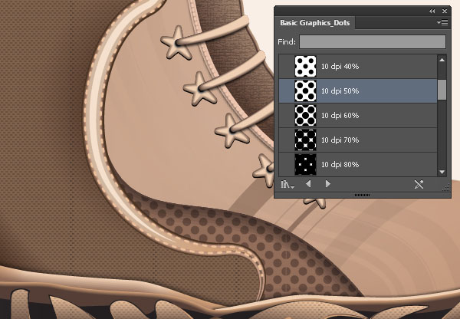The height and width of the screenshot is (319, 460).
Task: Close the Basic Graphics_Dots panel
Action: 445,12
